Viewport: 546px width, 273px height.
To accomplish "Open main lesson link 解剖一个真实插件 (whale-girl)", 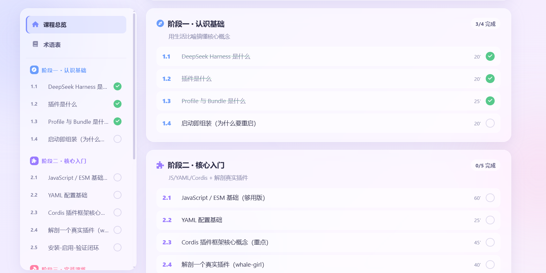I will tap(223, 264).
